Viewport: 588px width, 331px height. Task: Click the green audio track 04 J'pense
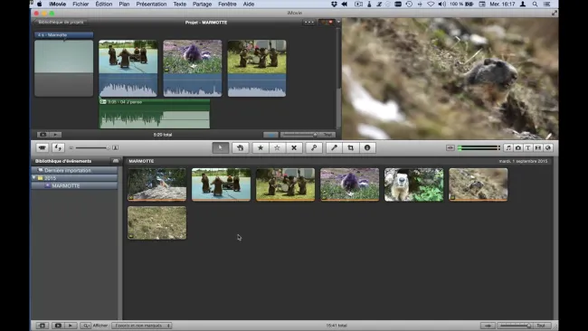point(155,114)
